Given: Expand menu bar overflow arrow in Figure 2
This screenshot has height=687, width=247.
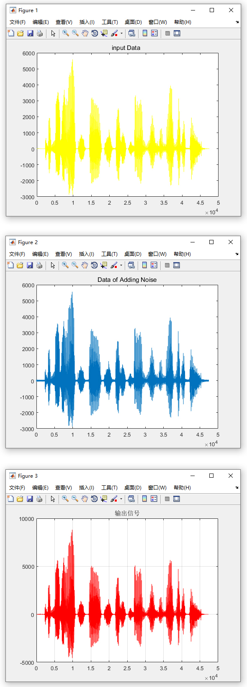Looking at the screenshot, I should pyautogui.click(x=237, y=254).
